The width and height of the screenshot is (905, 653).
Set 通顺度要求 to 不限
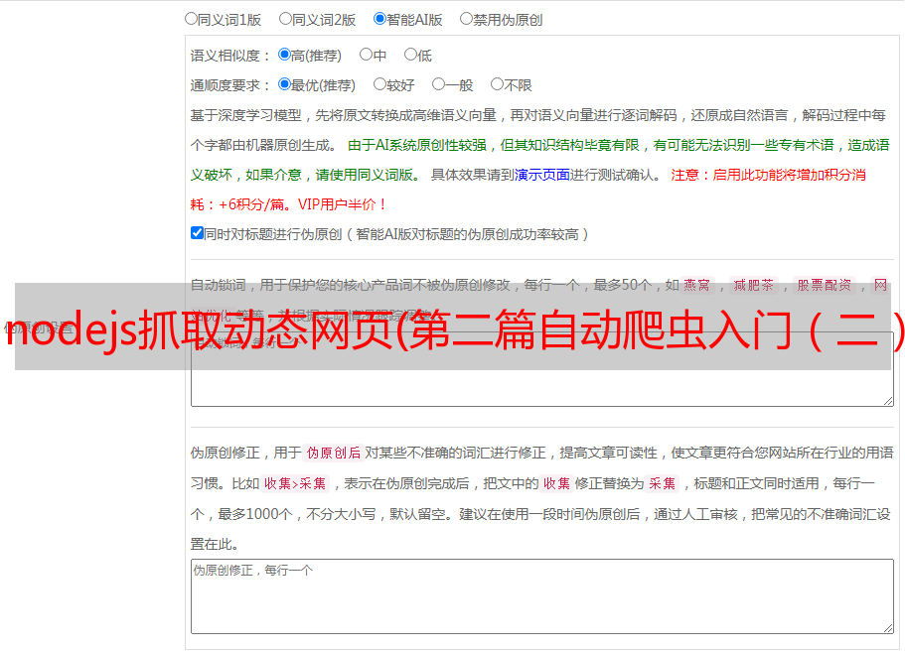point(497,84)
